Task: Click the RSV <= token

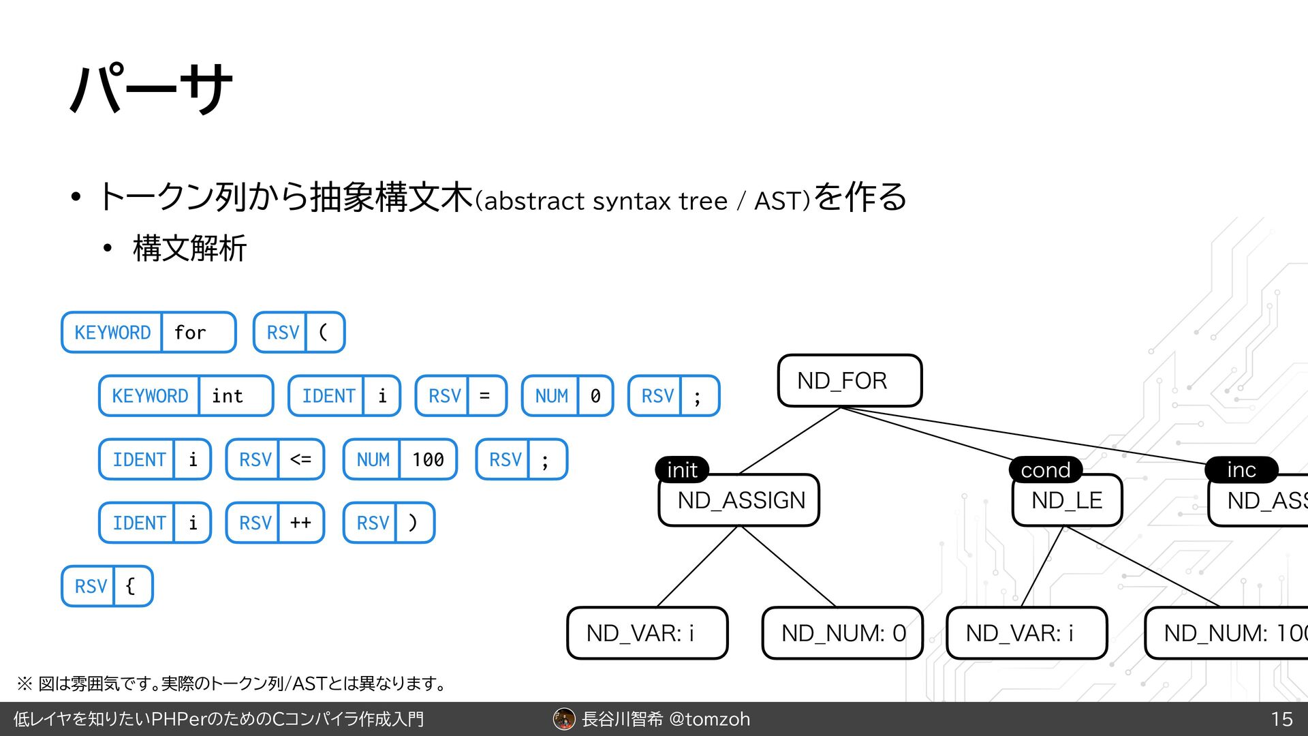Action: (275, 459)
